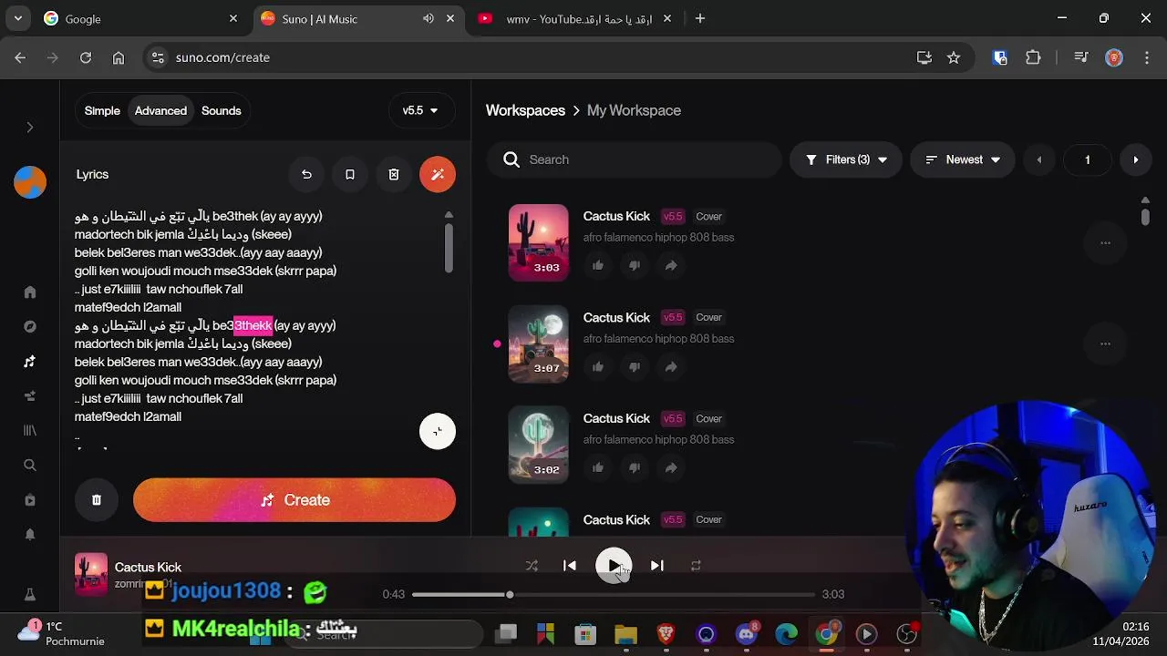Click the workspace Search field

coord(635,159)
